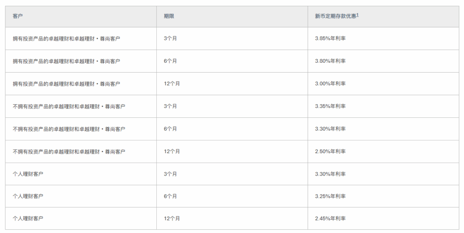Click the 客户 column header
The width and height of the screenshot is (464, 233).
pyautogui.click(x=18, y=16)
